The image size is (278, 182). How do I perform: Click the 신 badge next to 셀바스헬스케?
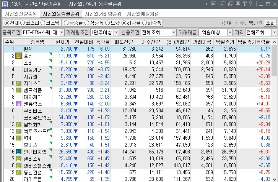pyautogui.click(x=19, y=165)
